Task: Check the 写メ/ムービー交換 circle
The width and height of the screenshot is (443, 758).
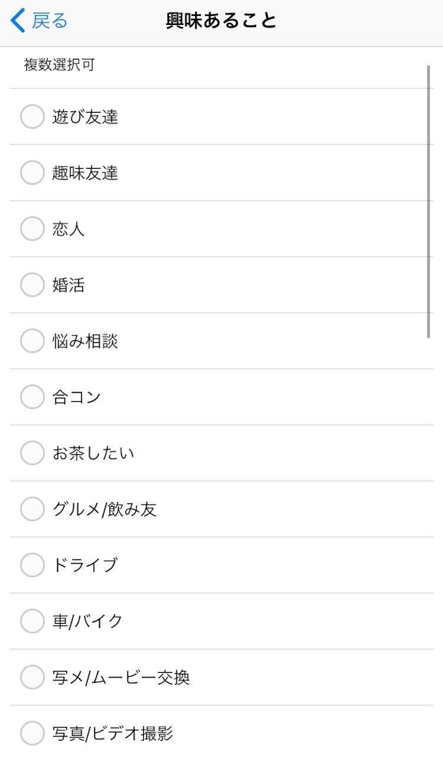Action: (32, 676)
